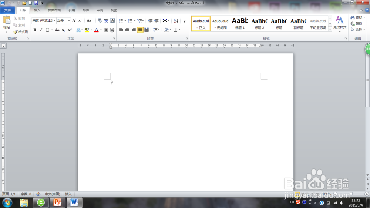Toggle strikethrough formatting
The image size is (370, 208).
[57, 30]
